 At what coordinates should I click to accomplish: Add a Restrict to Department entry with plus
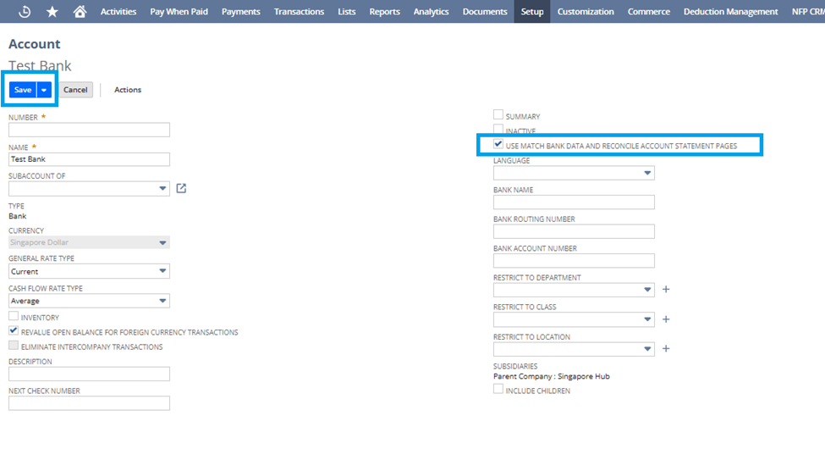666,290
